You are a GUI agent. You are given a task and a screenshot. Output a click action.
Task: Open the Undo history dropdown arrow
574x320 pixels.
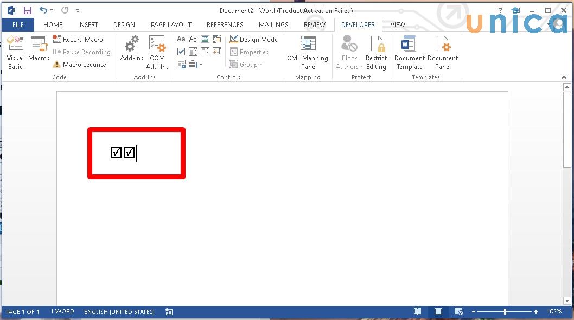pos(52,10)
